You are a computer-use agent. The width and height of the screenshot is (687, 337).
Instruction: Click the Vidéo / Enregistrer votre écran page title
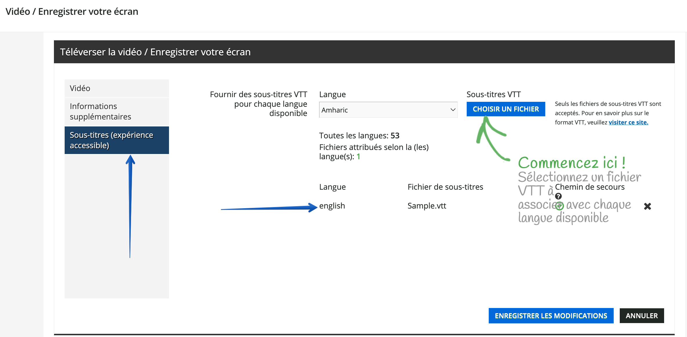pos(72,12)
